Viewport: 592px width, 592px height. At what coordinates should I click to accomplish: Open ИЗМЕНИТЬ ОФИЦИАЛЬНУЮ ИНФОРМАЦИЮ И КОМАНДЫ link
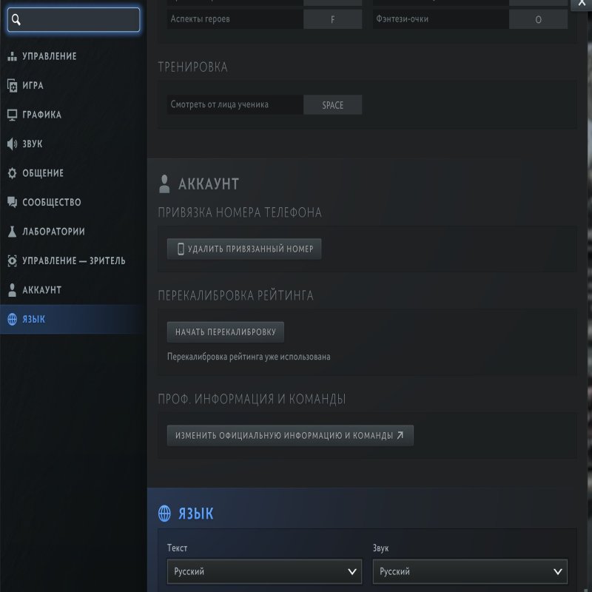(290, 436)
